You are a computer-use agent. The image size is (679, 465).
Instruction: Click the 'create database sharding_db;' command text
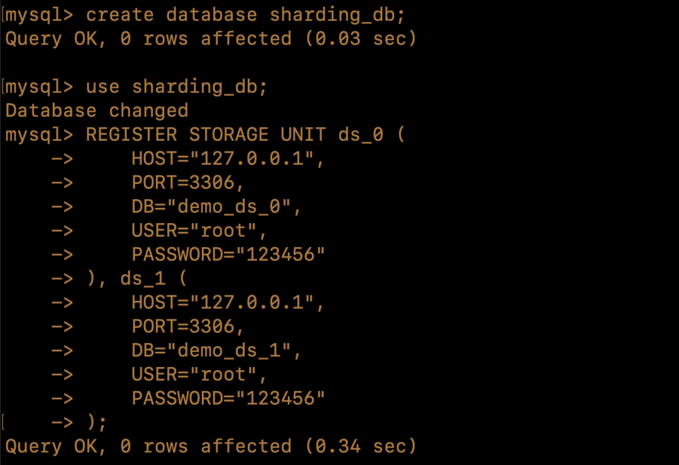click(x=246, y=15)
